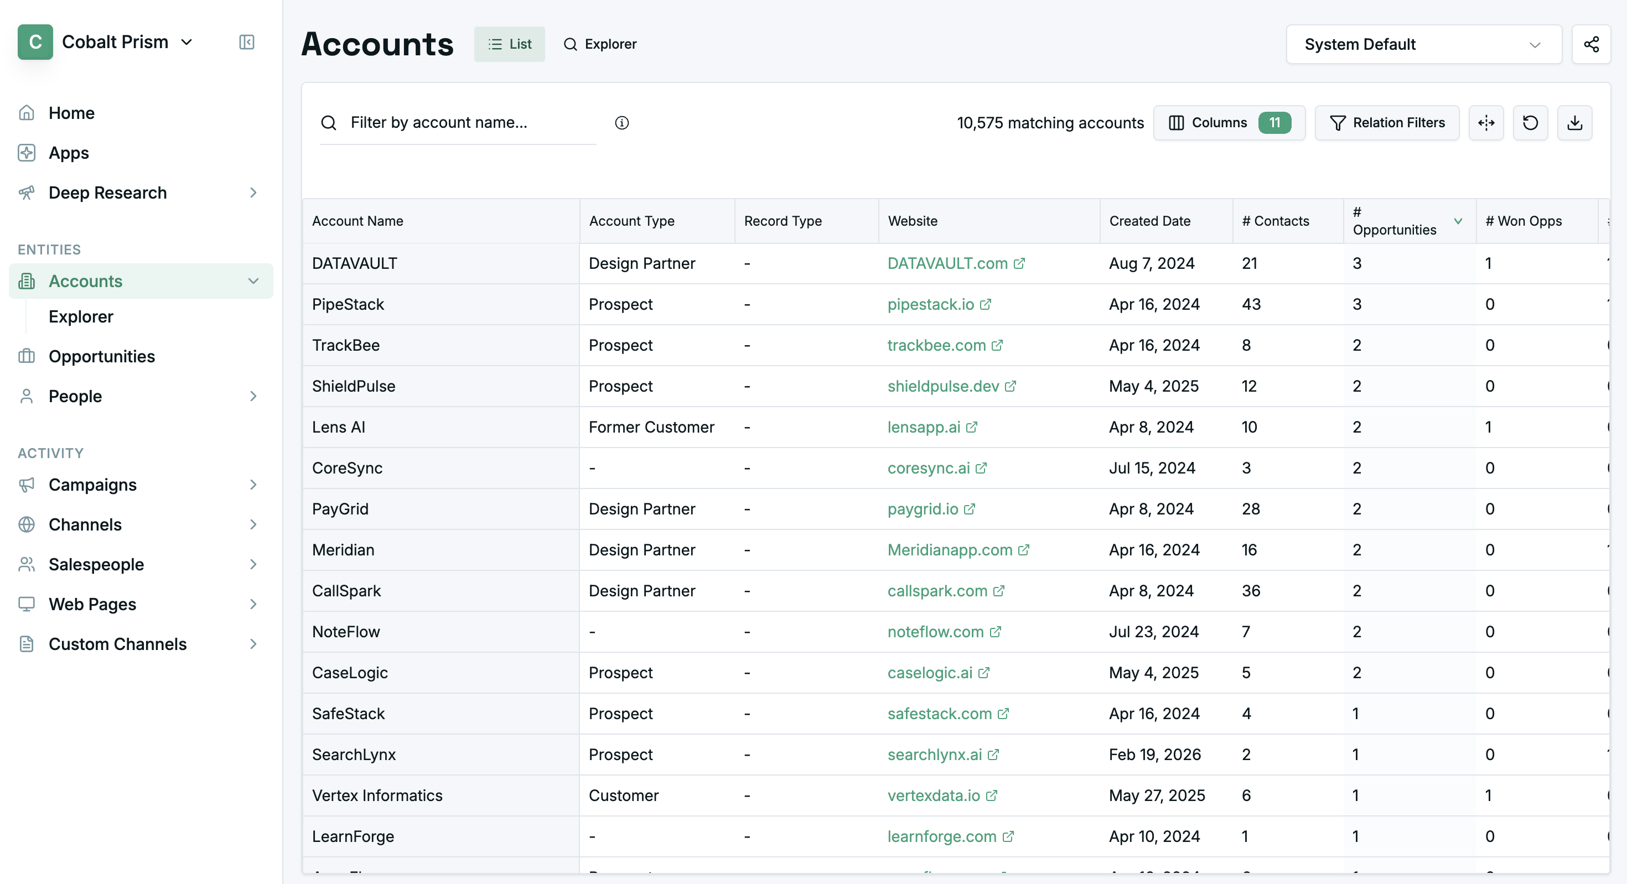Open the Columns button
The height and width of the screenshot is (884, 1627).
click(1229, 122)
